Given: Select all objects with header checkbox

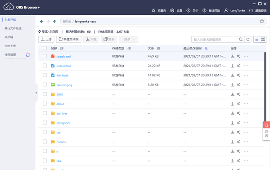Looking at the screenshot, I should click(45, 48).
